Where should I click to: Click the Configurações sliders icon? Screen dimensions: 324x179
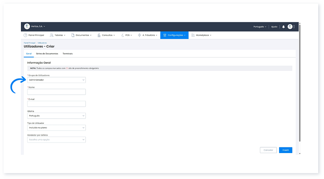click(x=165, y=35)
